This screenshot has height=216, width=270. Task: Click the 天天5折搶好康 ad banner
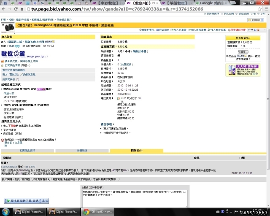point(243,70)
